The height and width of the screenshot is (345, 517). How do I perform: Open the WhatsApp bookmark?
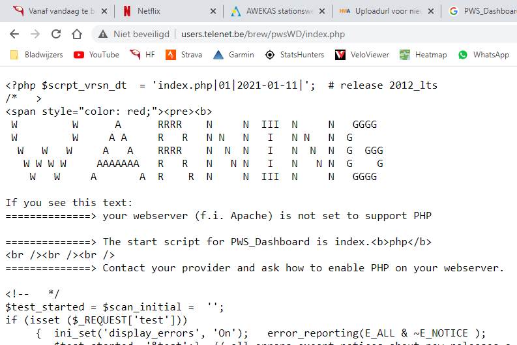click(483, 55)
